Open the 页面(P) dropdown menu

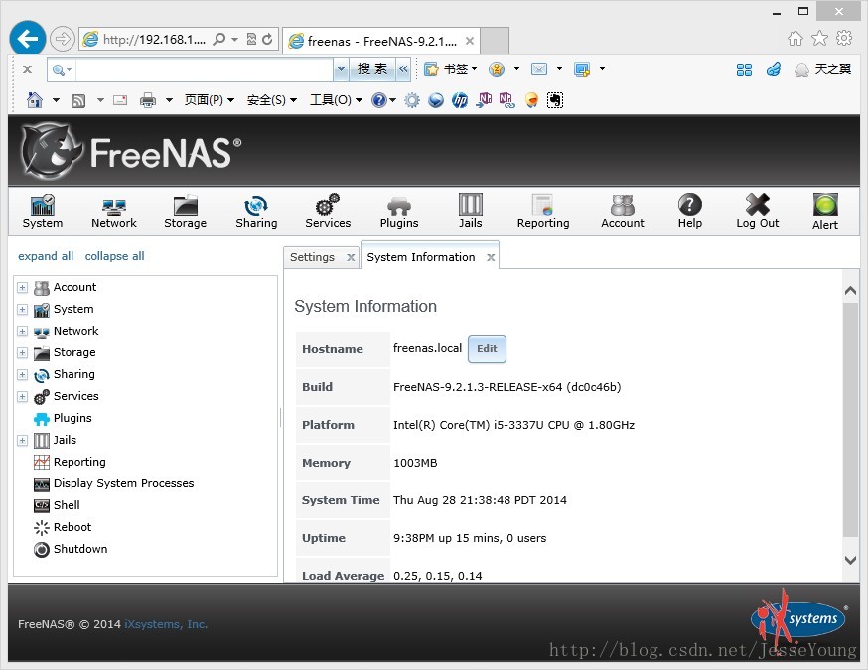210,100
